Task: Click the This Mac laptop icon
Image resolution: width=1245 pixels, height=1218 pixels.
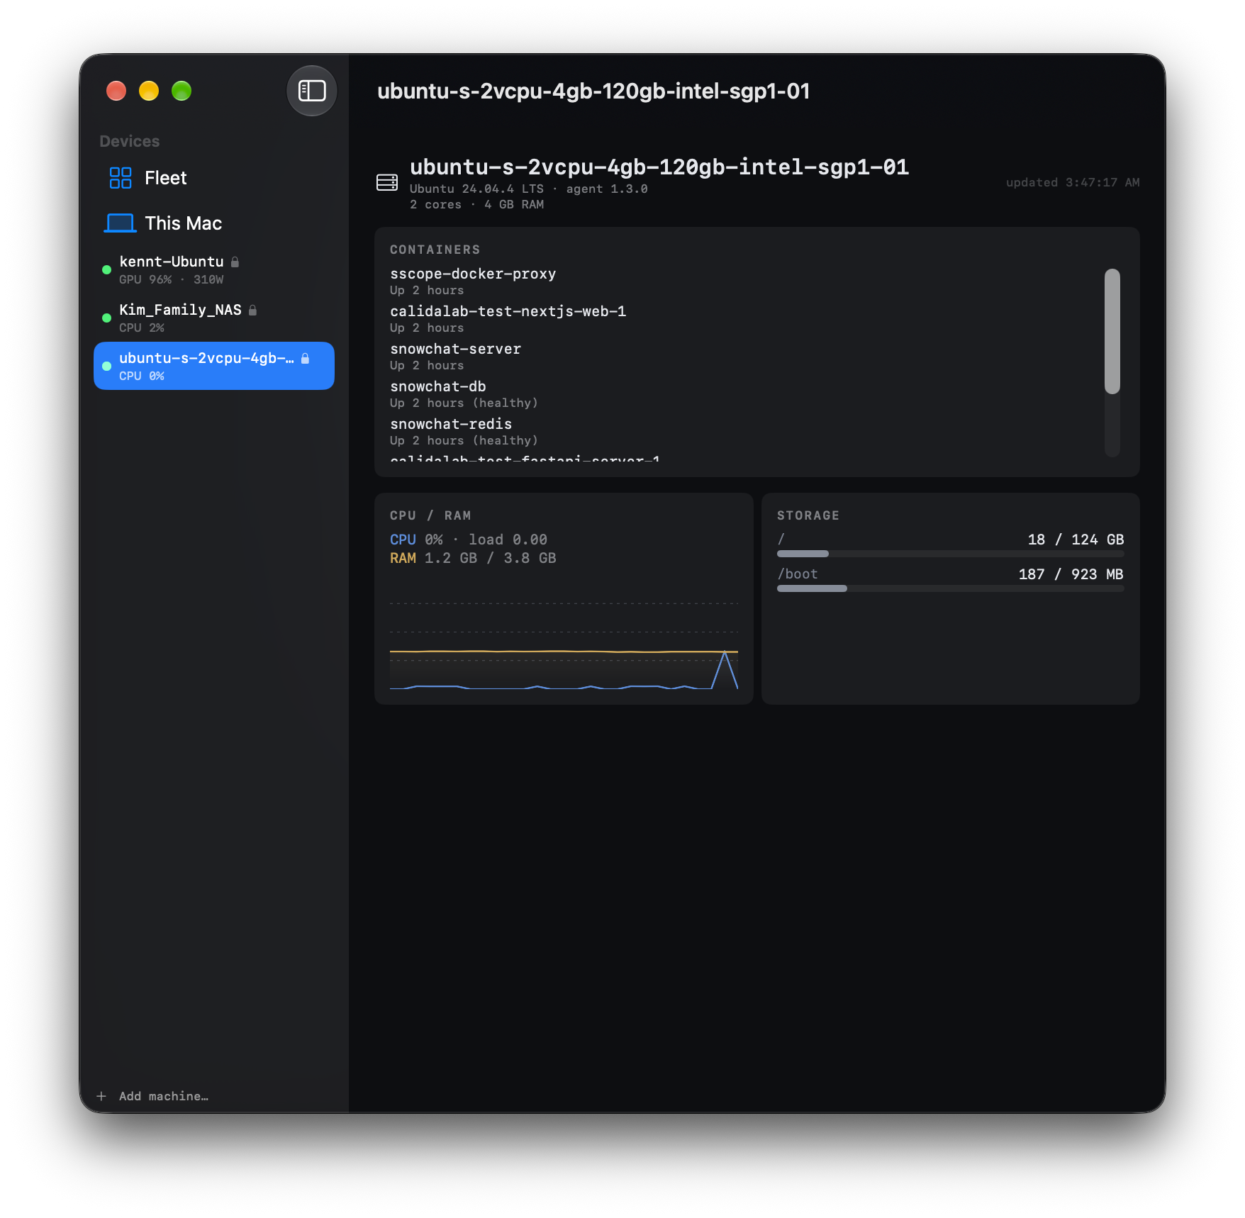Action: point(121,223)
